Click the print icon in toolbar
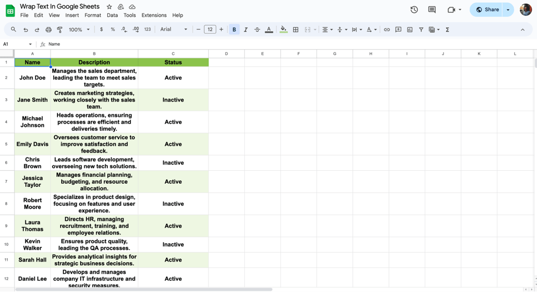Viewport: 537px width, 292px height. (48, 30)
